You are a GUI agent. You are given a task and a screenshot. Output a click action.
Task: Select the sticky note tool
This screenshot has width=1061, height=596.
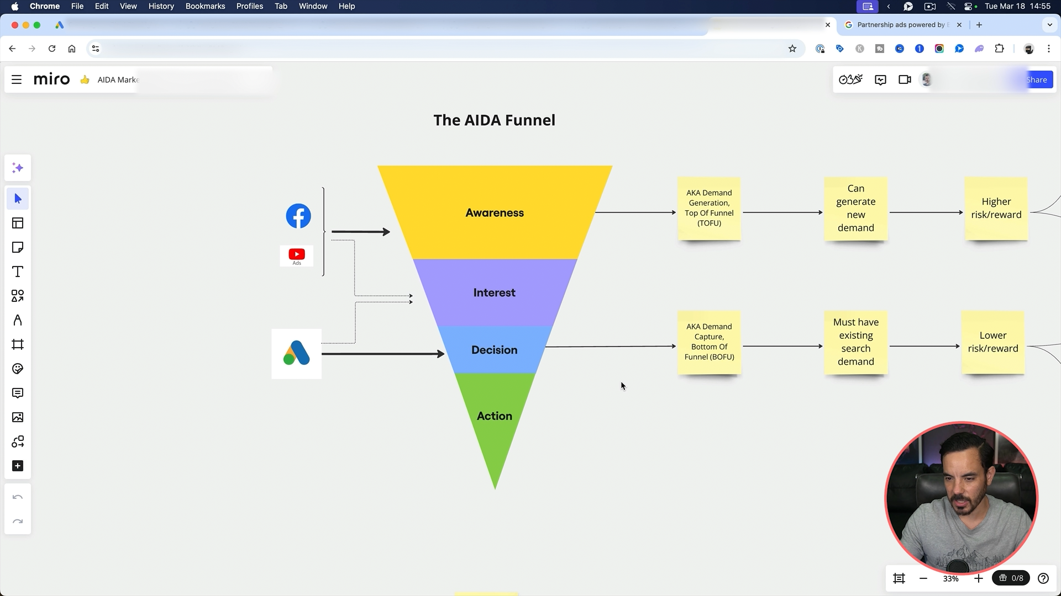click(x=18, y=247)
